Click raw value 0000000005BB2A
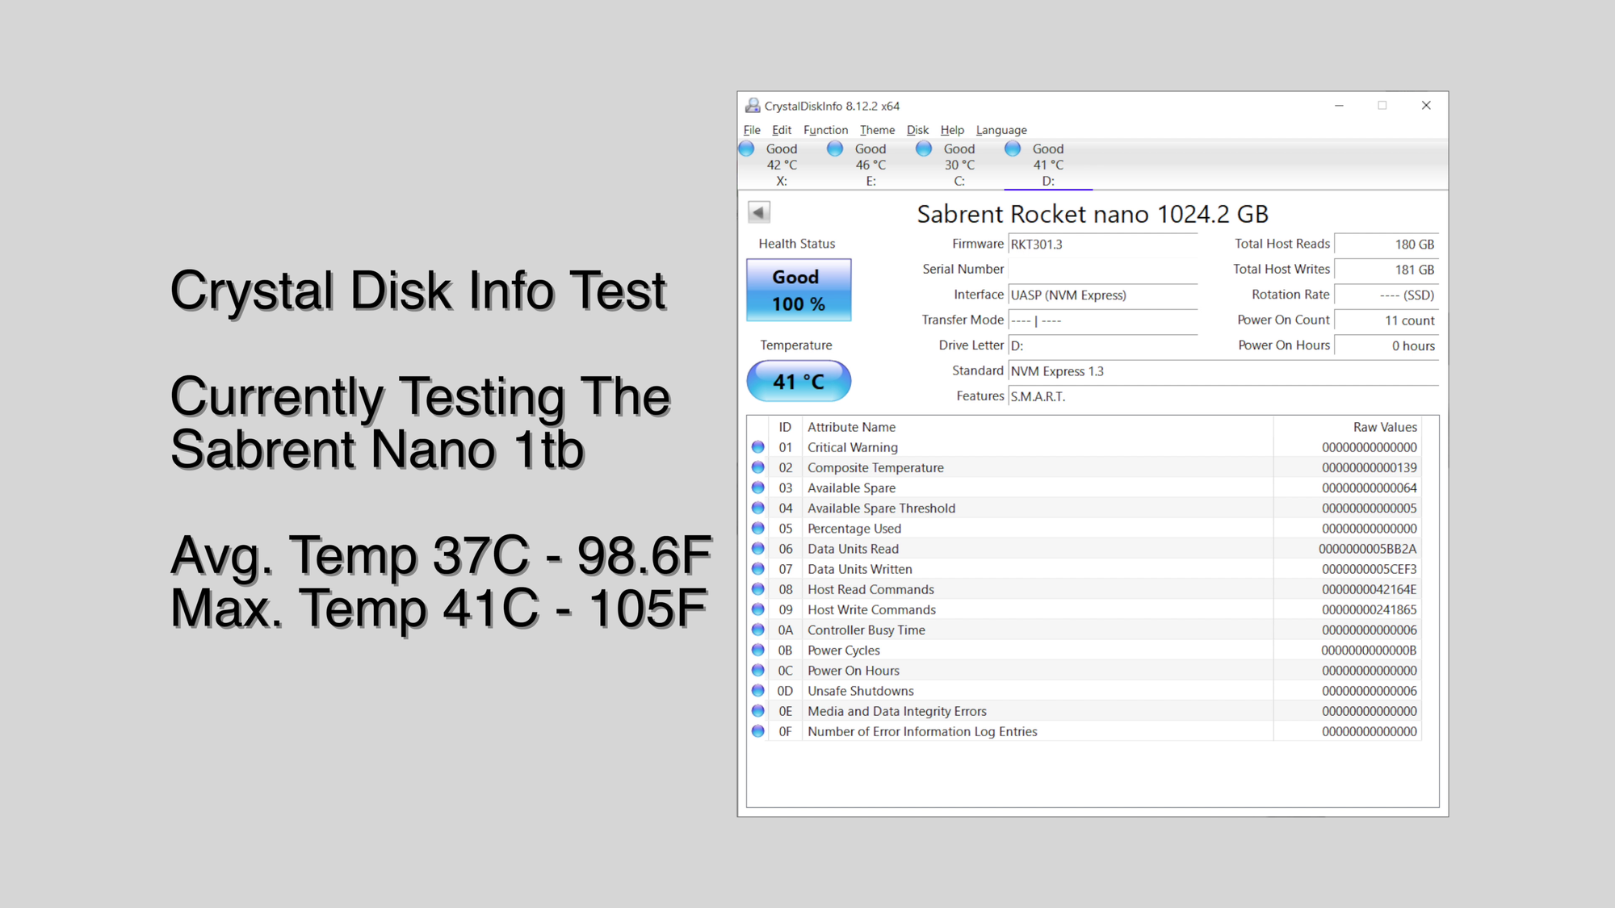The image size is (1615, 908). point(1367,549)
